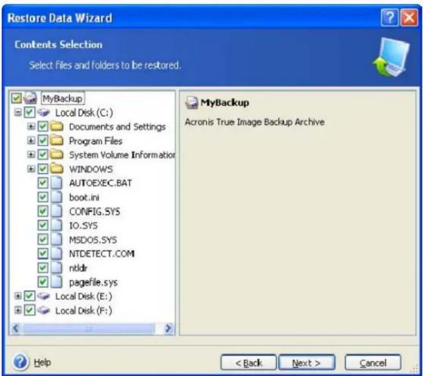Click the Program Files folder icon
Screen dimensions: 423x376
click(x=57, y=140)
